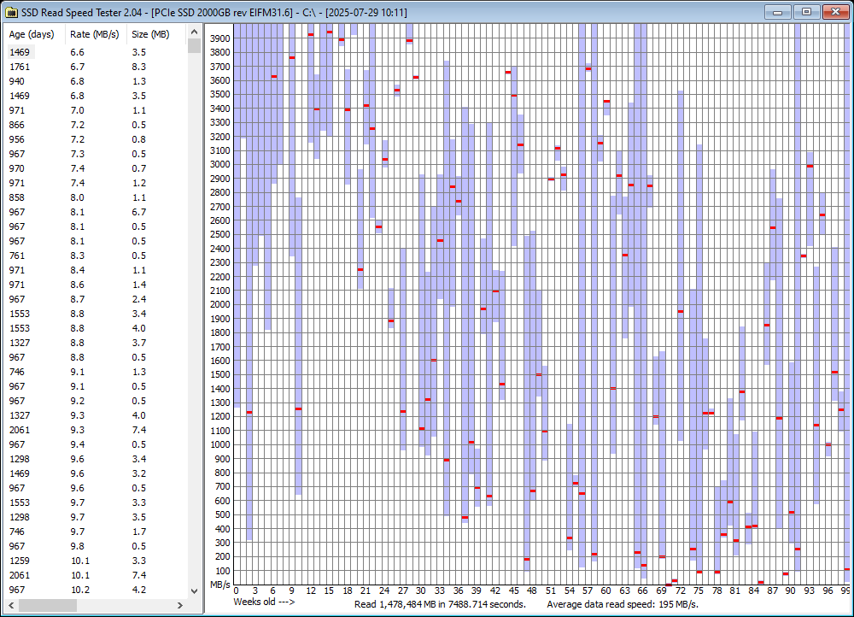Select the row with age 967 and rate 9.4

coord(96,444)
